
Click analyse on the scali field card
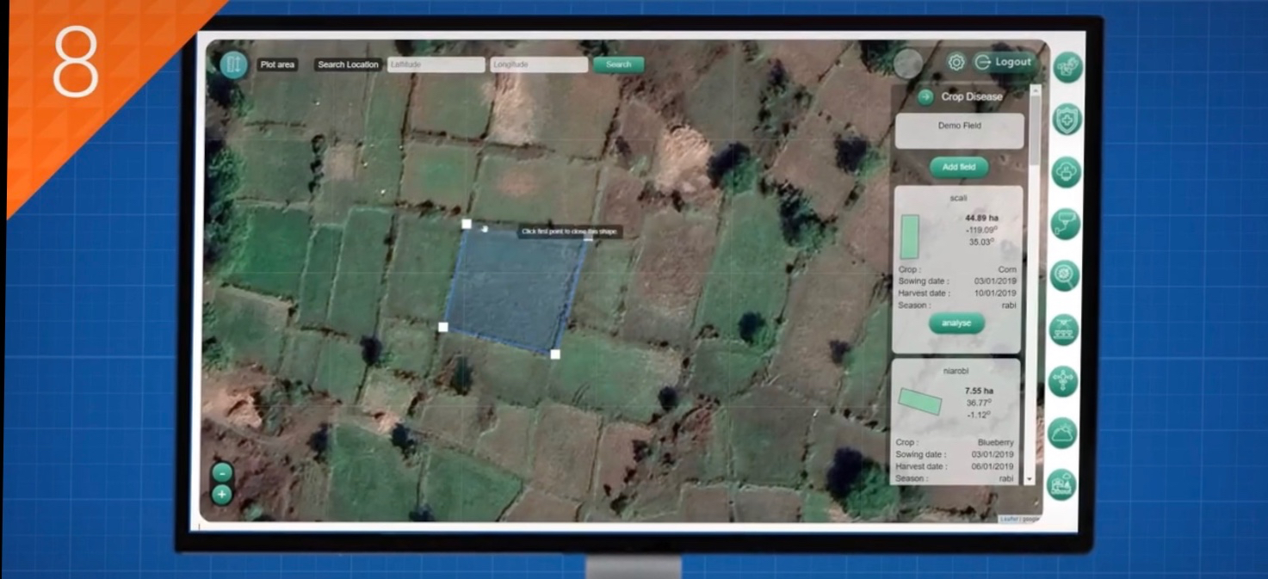coord(956,323)
